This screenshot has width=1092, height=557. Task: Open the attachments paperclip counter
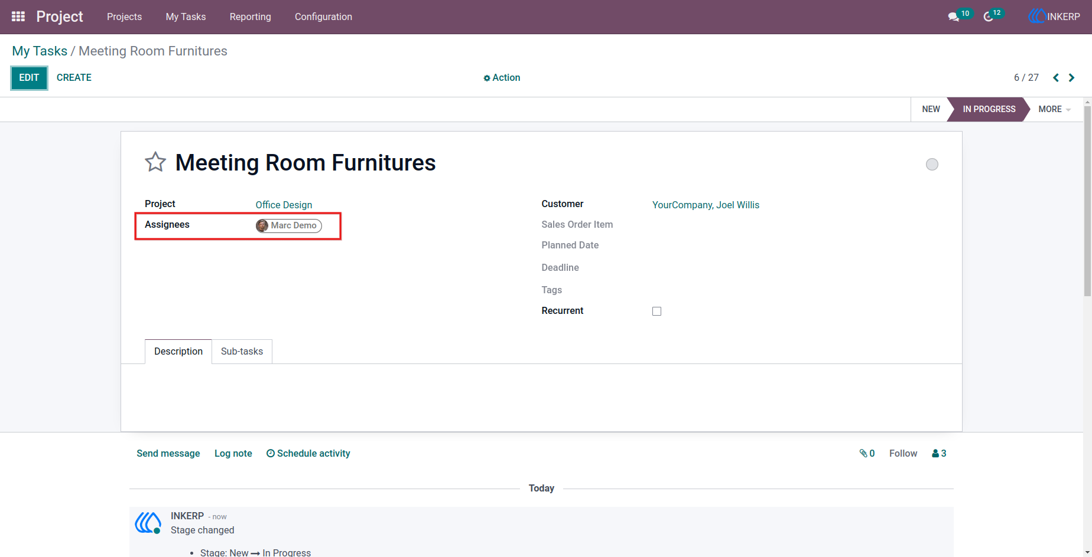[x=867, y=453]
